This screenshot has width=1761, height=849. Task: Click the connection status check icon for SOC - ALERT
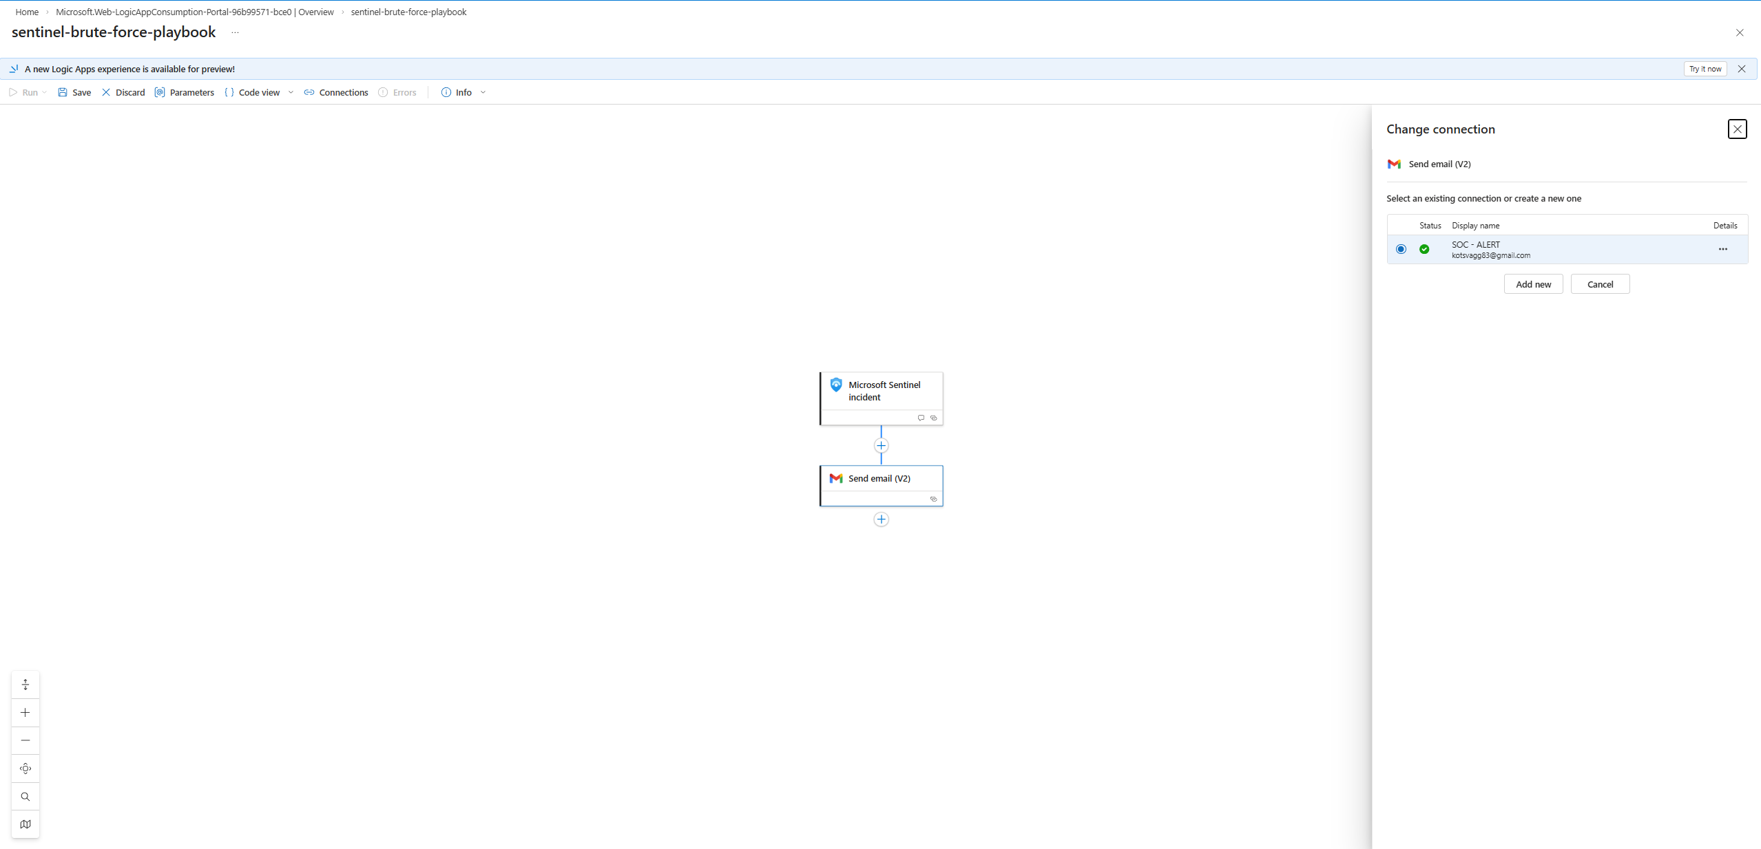click(x=1424, y=248)
